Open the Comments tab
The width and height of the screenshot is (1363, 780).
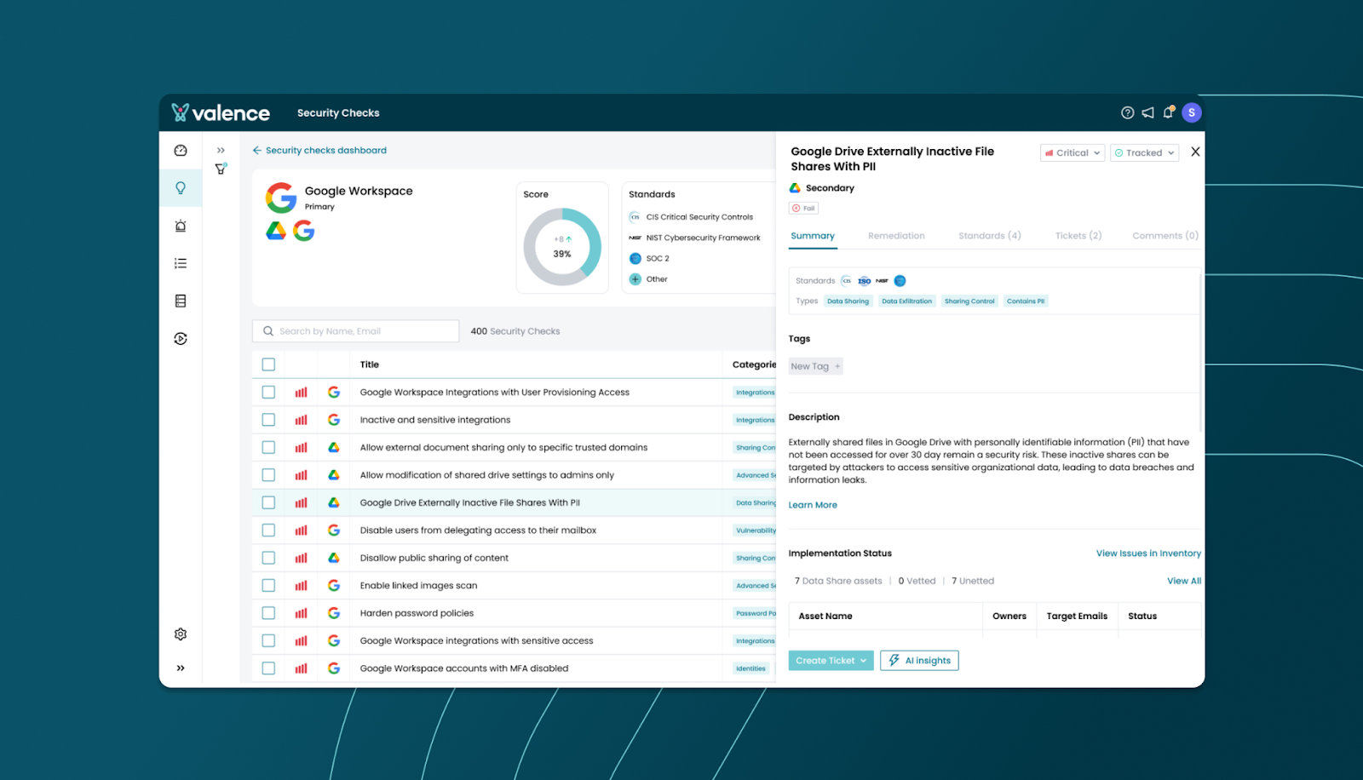(x=1164, y=236)
